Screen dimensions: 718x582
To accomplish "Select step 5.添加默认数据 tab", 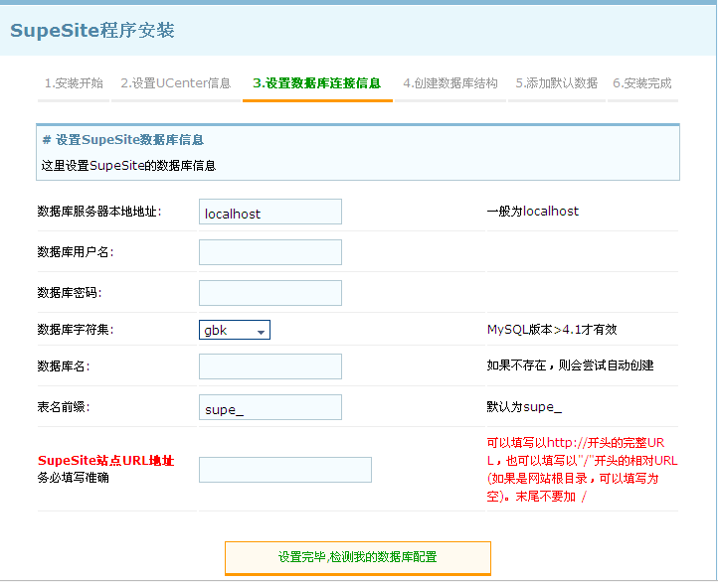I will [556, 83].
